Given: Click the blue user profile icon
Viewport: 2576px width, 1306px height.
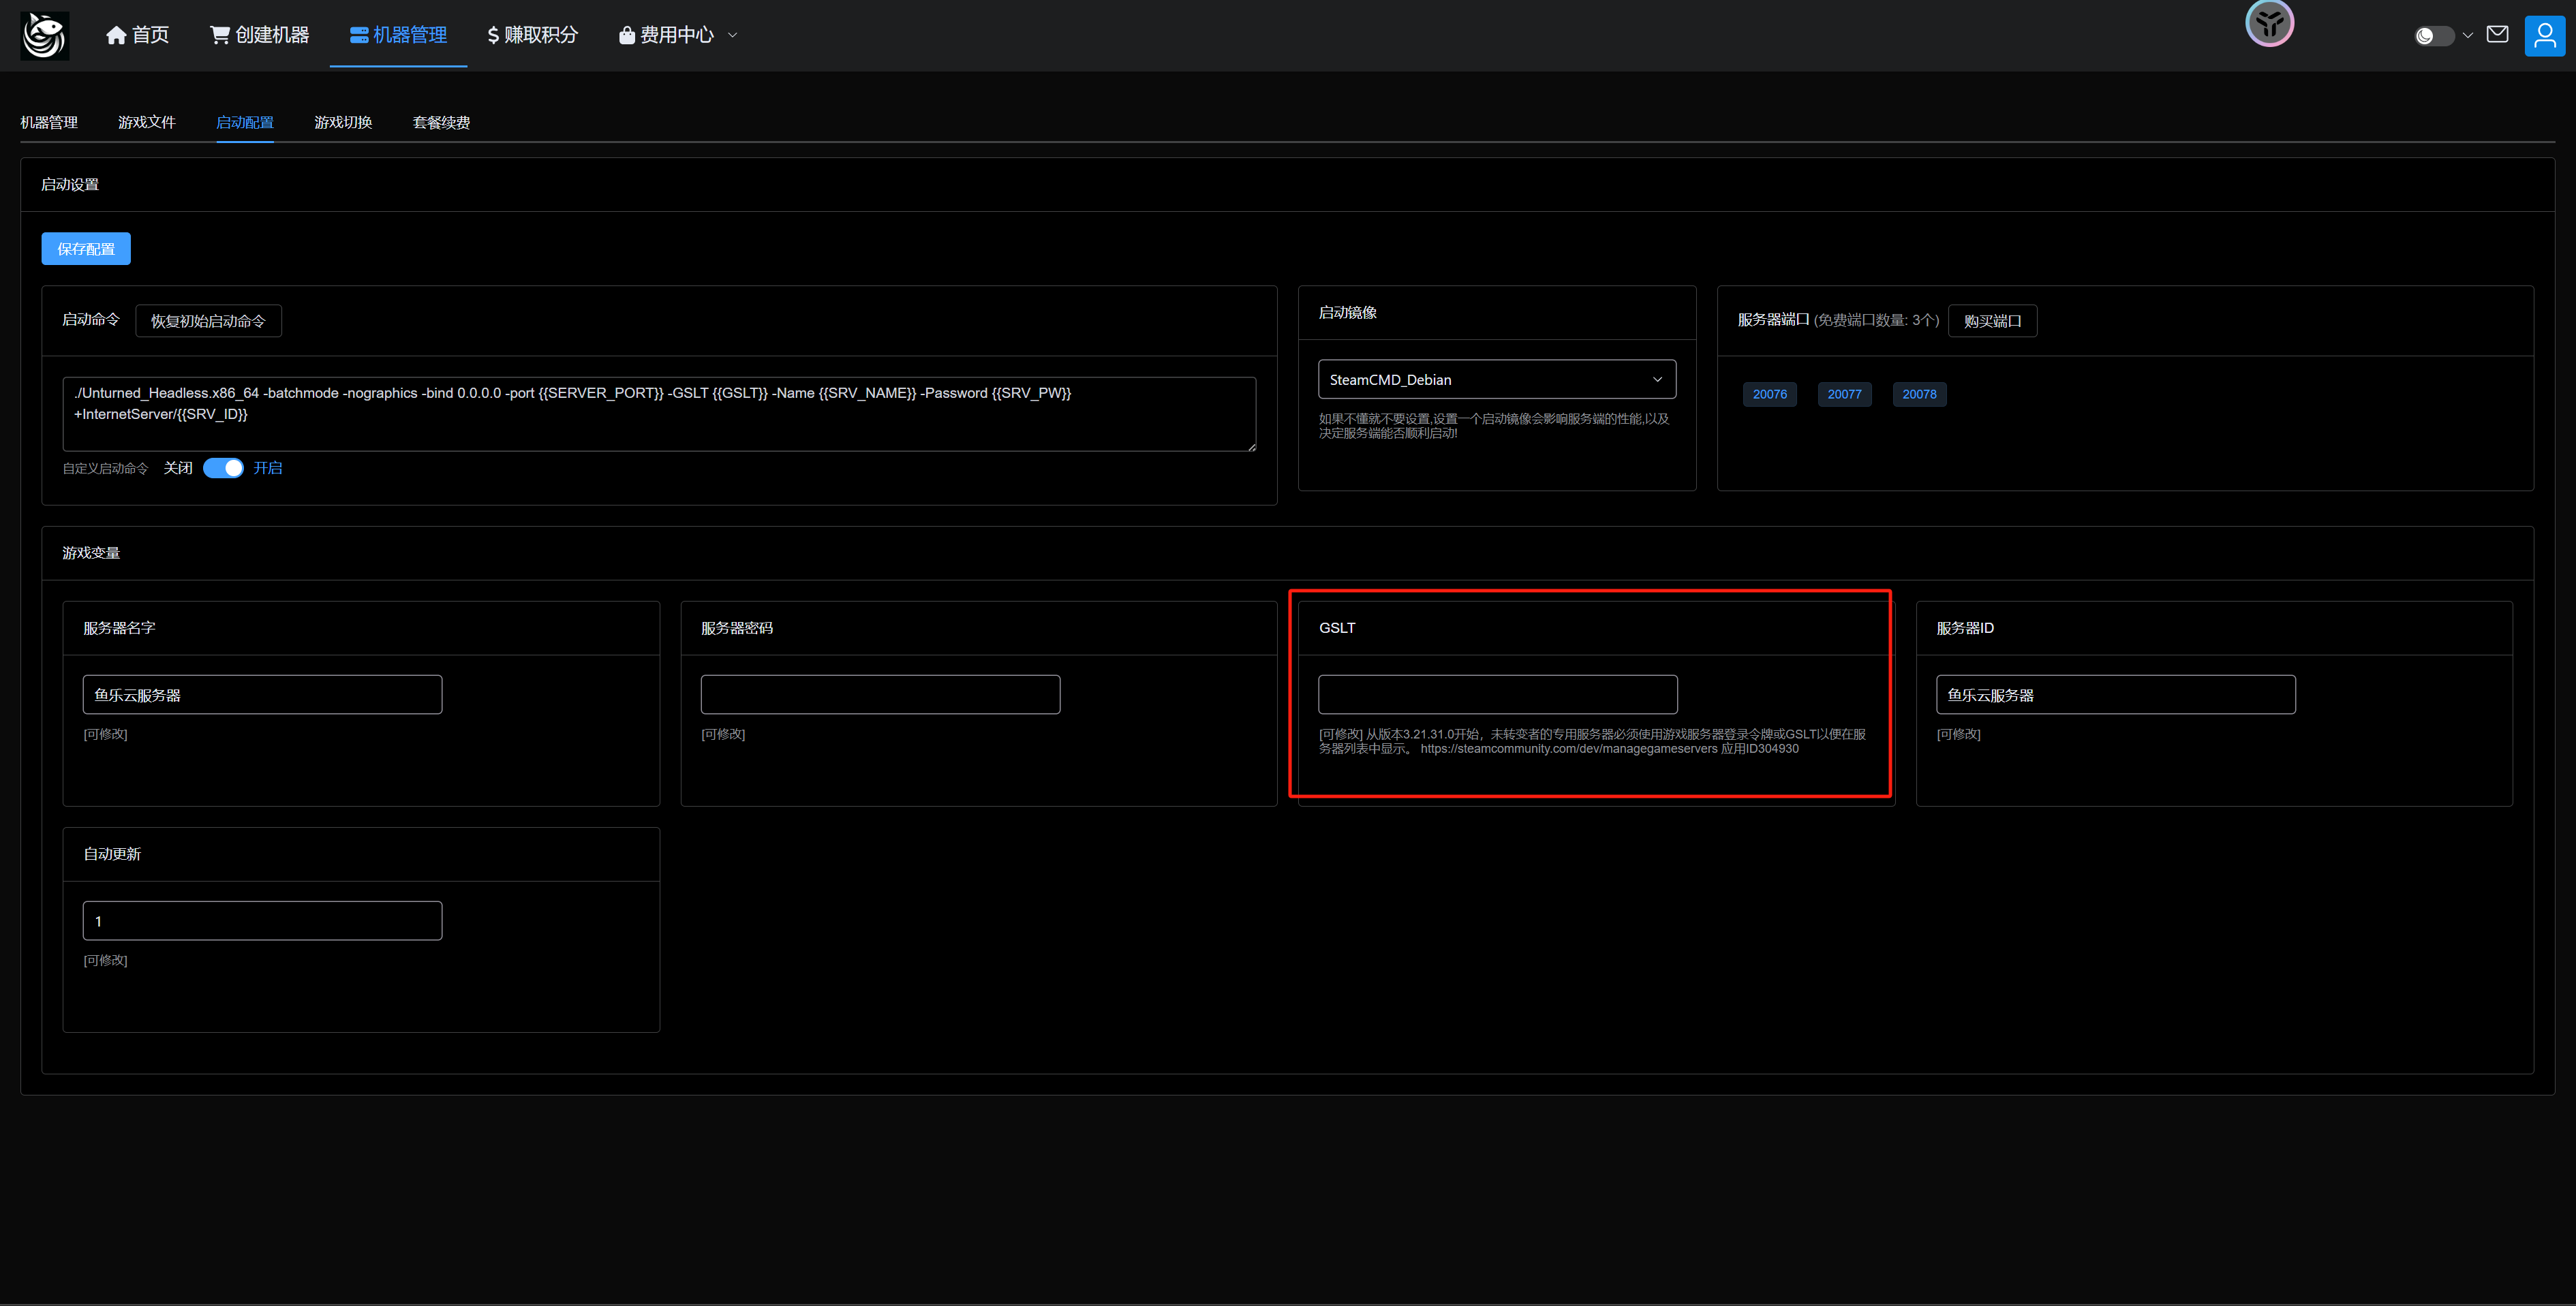Looking at the screenshot, I should pyautogui.click(x=2544, y=36).
